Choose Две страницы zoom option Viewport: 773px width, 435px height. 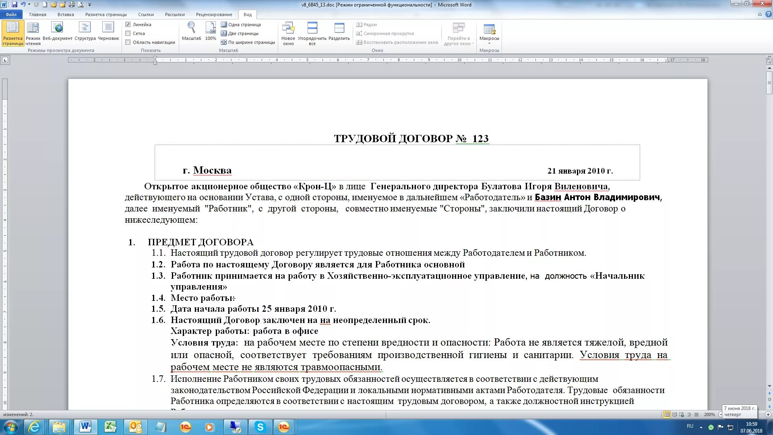(240, 33)
